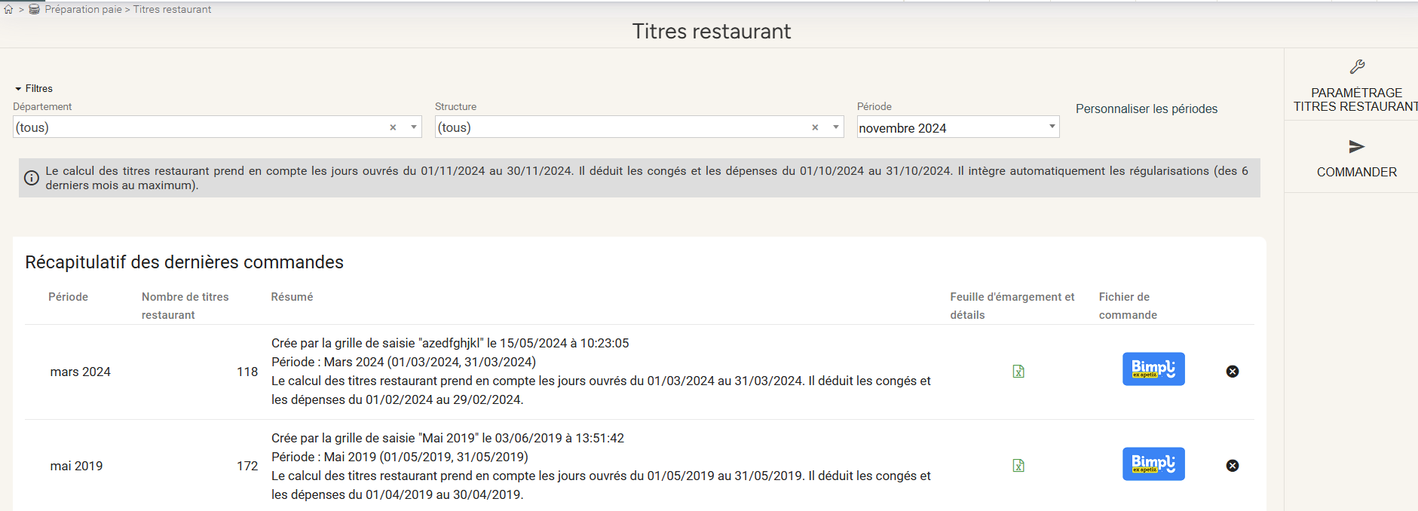This screenshot has width=1418, height=511.
Task: Click the Département field showing (tous)
Action: 196,127
